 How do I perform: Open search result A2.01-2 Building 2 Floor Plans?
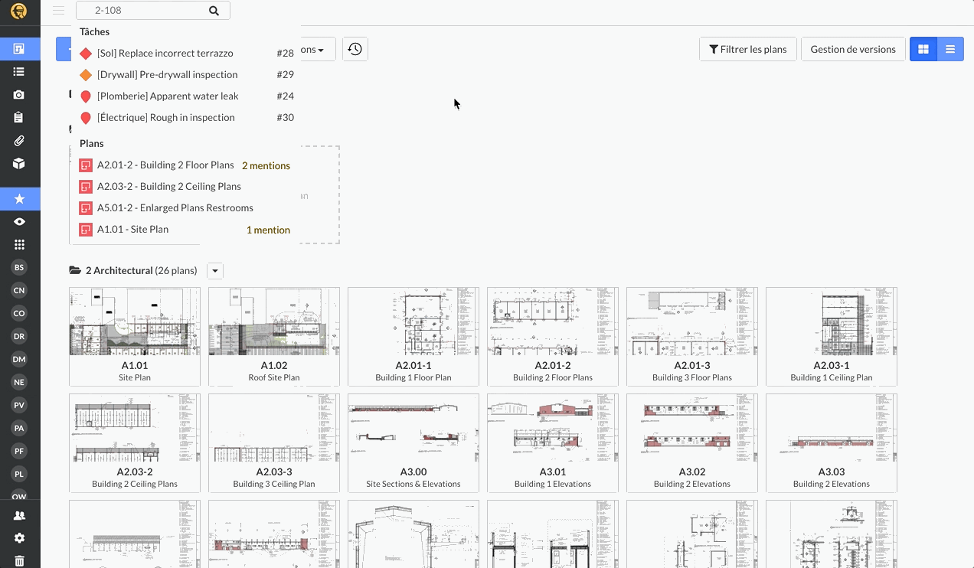[187, 165]
